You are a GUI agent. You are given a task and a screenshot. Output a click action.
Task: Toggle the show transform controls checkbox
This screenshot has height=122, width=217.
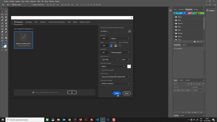[32, 5]
